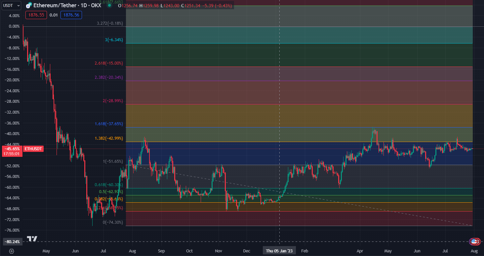Viewport: 484px width, 256px height.
Task: Click the green market status dot
Action: click(x=109, y=6)
